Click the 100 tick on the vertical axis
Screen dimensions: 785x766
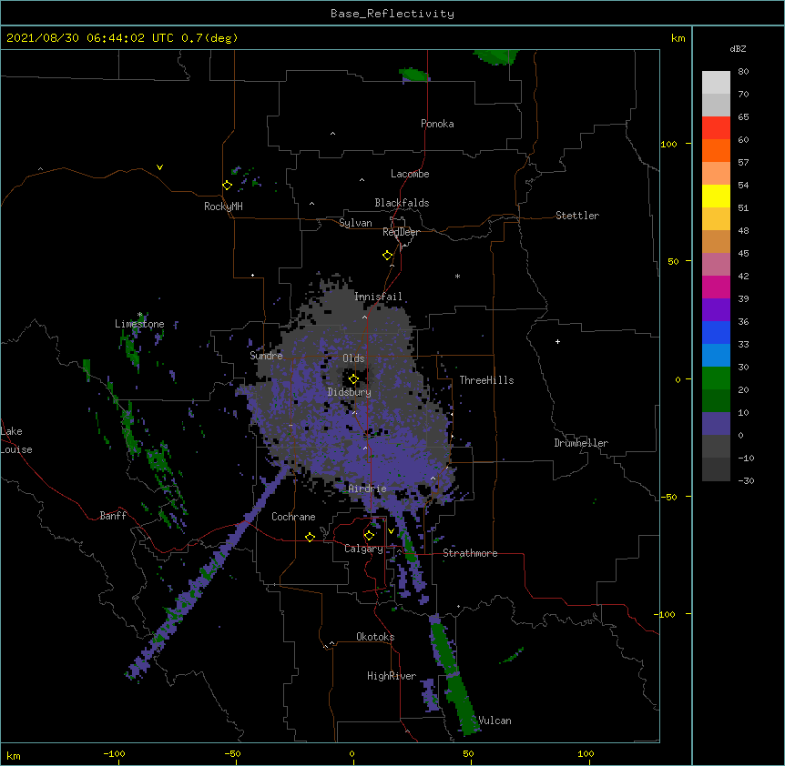tap(668, 144)
